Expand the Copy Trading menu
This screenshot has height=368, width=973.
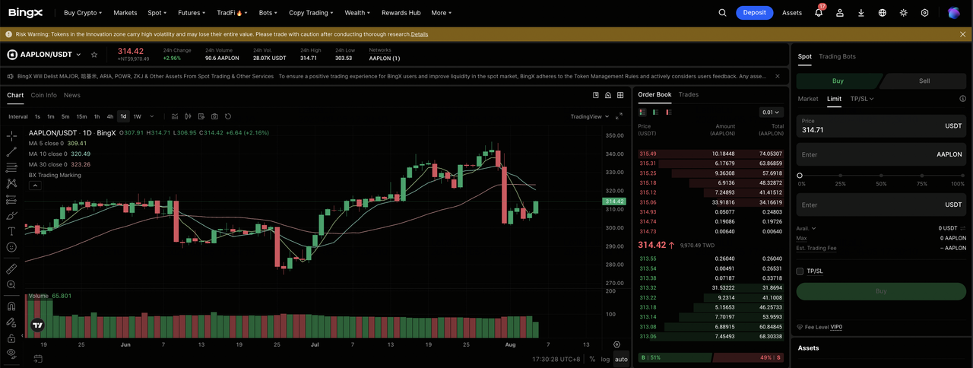309,13
